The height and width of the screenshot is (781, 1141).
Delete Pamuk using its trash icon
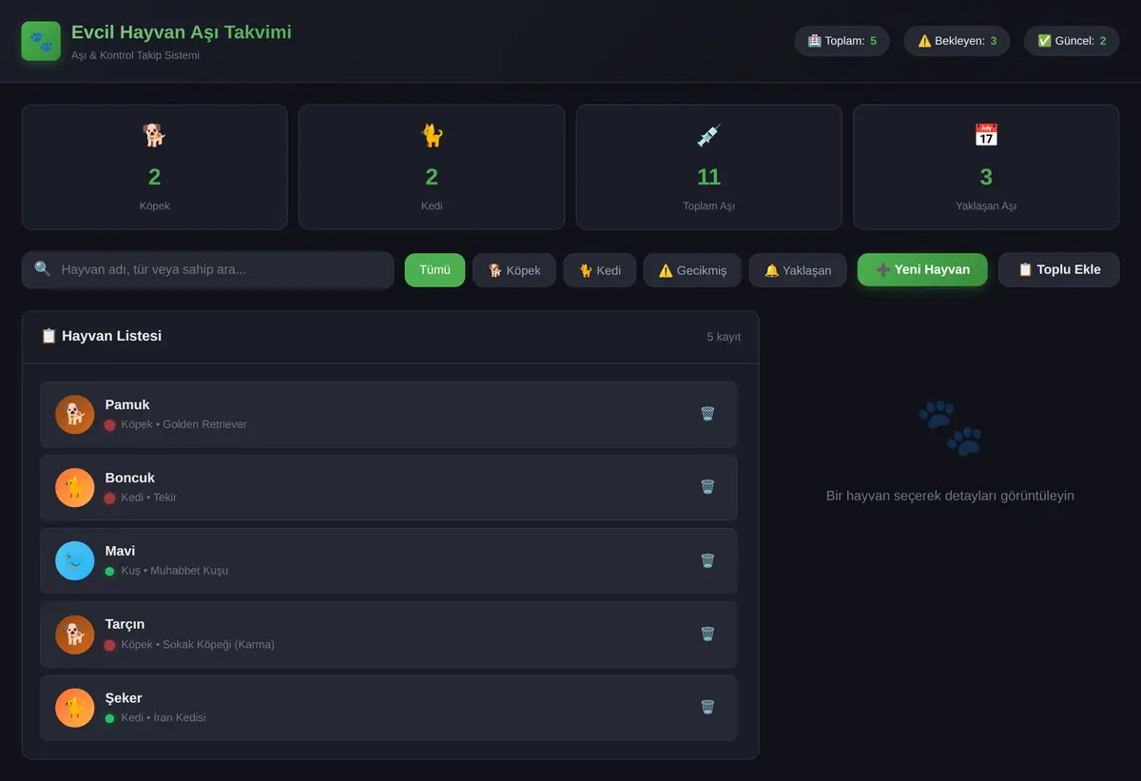[707, 414]
